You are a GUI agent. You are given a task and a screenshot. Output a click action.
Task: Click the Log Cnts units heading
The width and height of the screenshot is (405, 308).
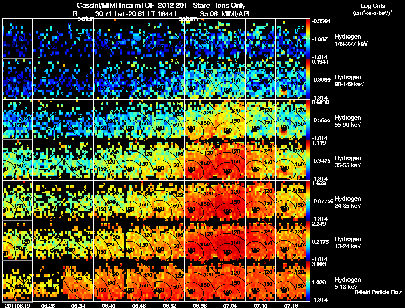click(x=373, y=9)
